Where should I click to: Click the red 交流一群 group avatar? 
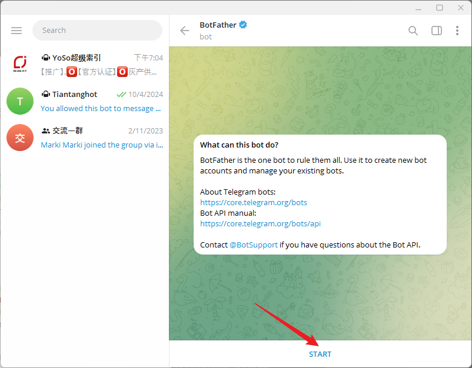coord(20,138)
